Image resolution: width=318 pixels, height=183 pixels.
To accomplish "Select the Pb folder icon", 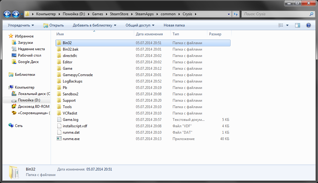I will point(59,87).
